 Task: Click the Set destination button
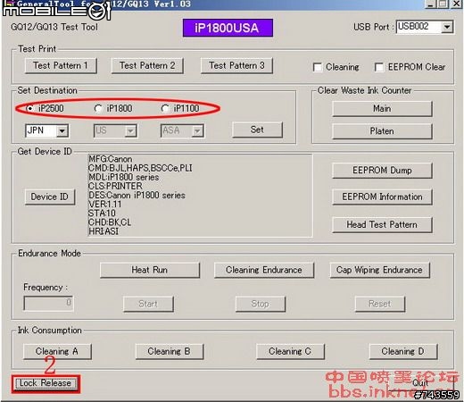click(257, 130)
